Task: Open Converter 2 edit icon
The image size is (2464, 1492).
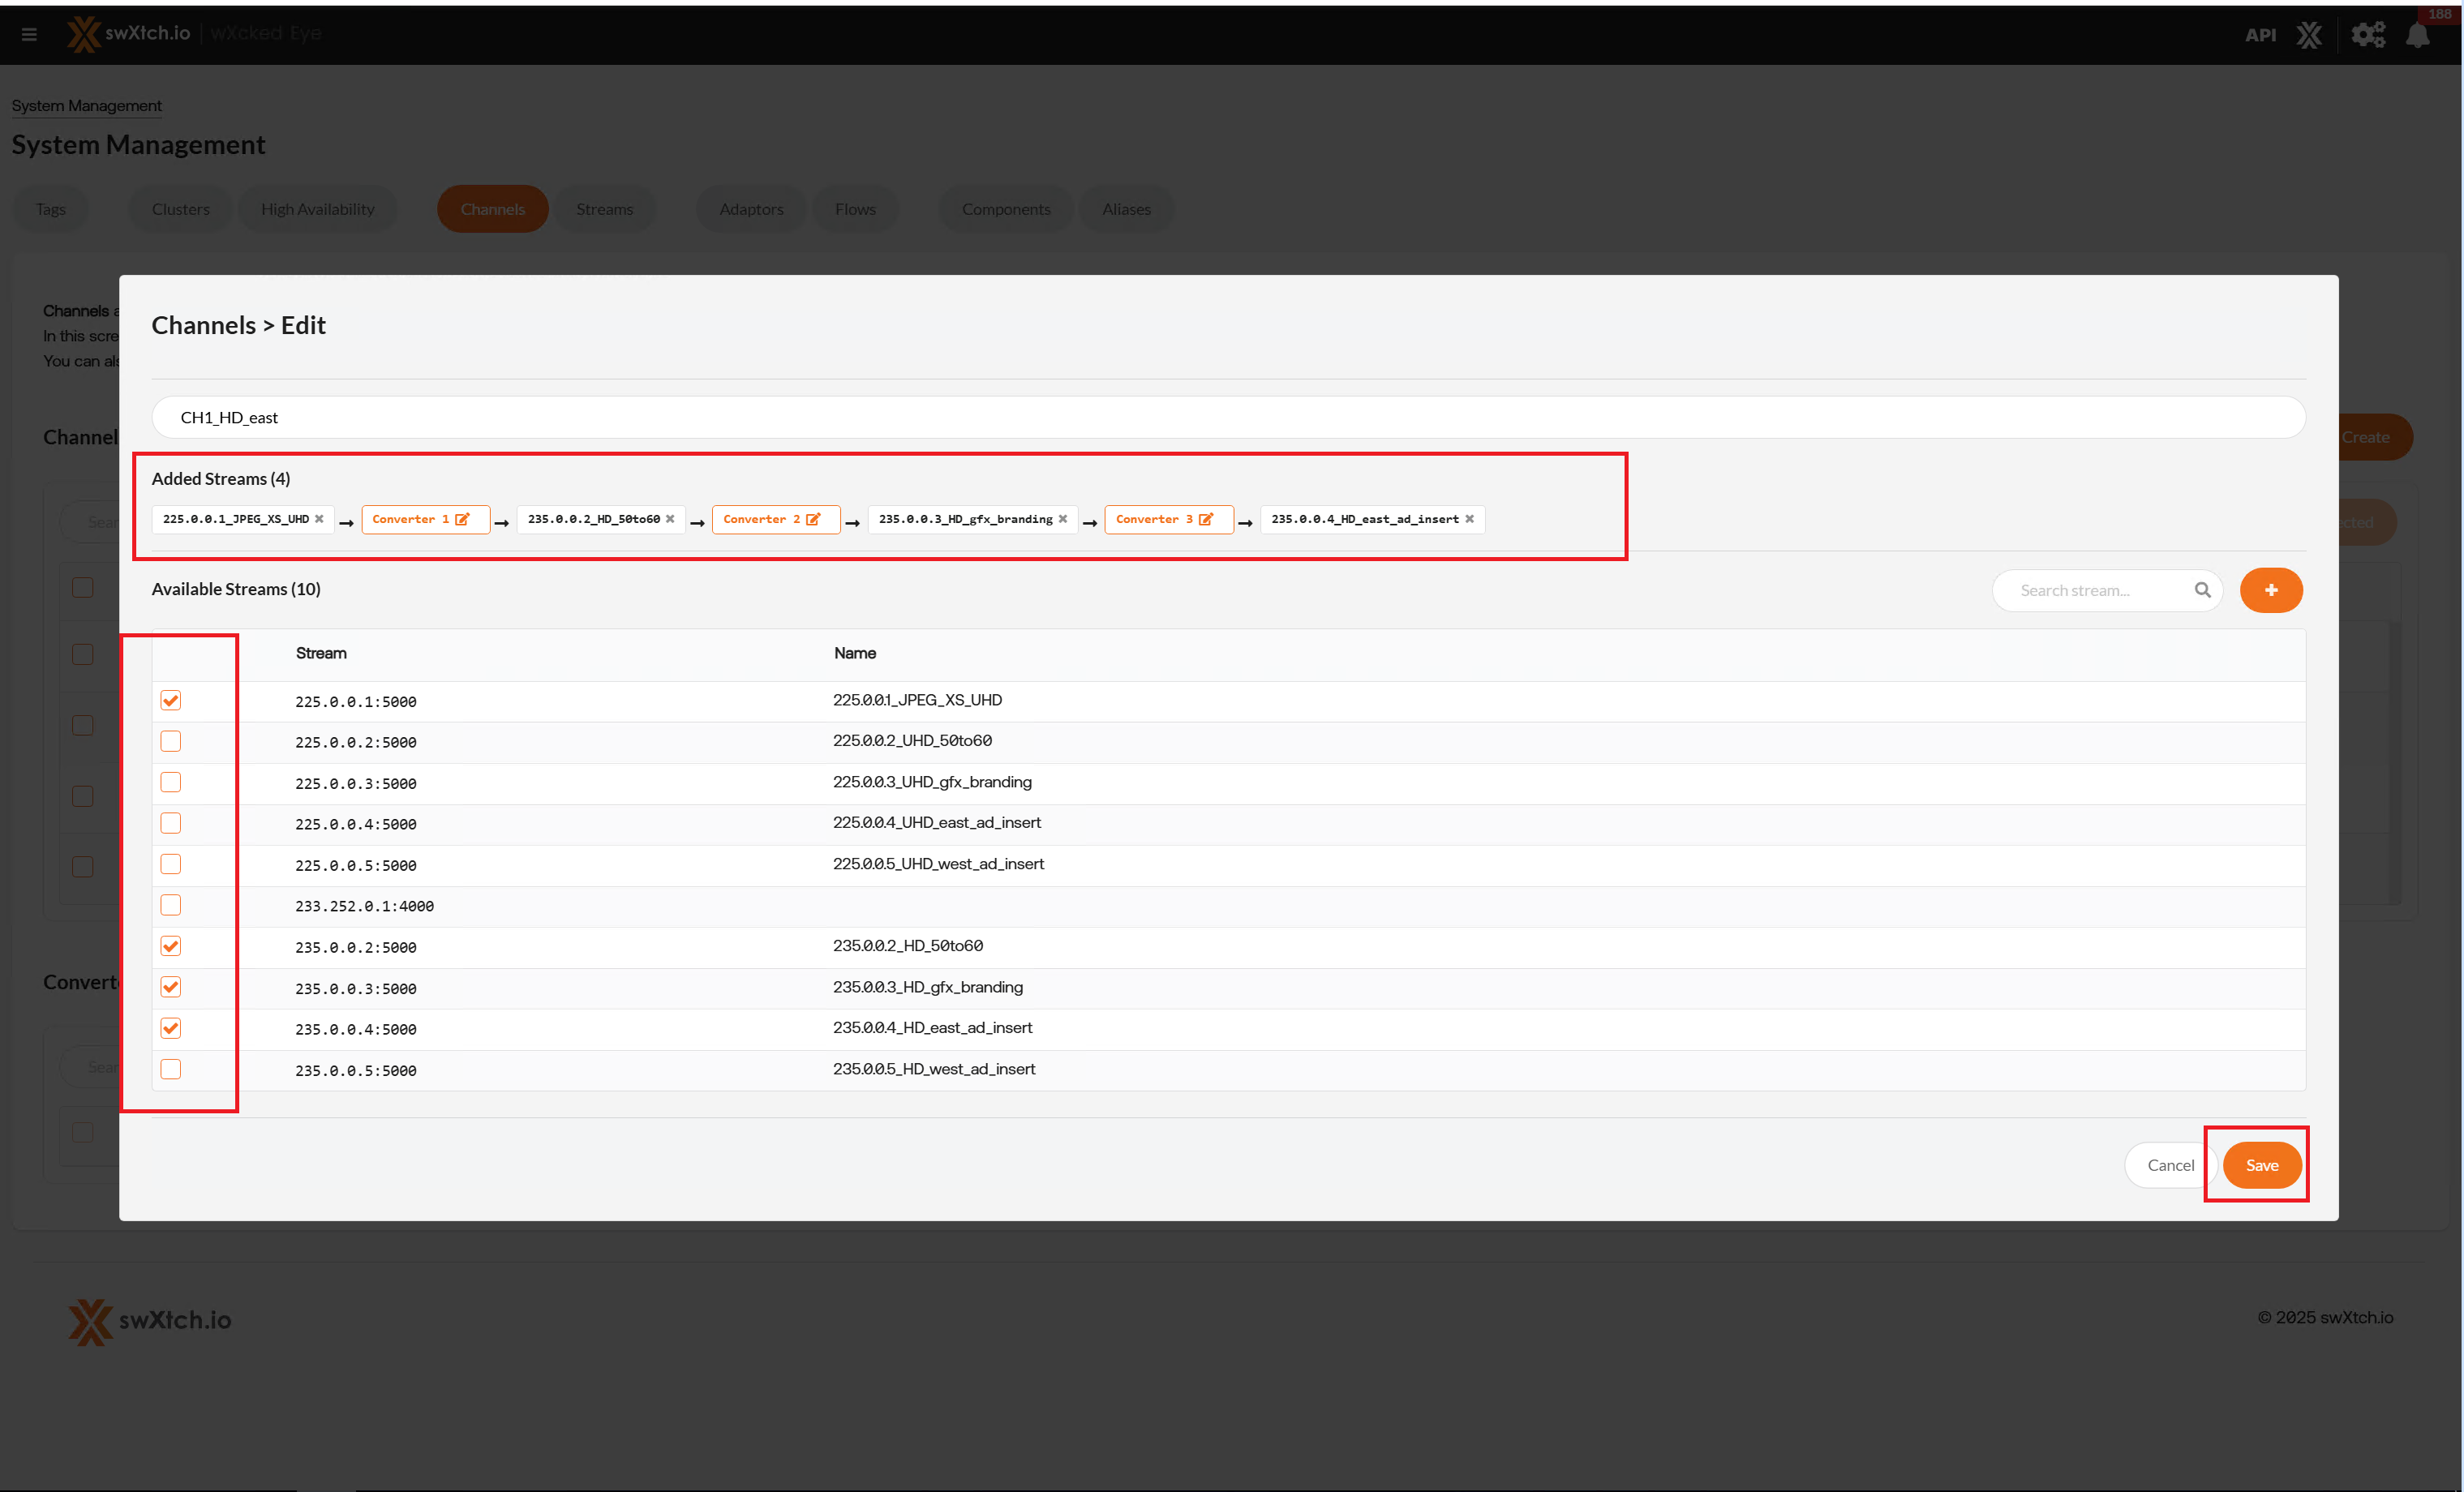Action: [813, 519]
